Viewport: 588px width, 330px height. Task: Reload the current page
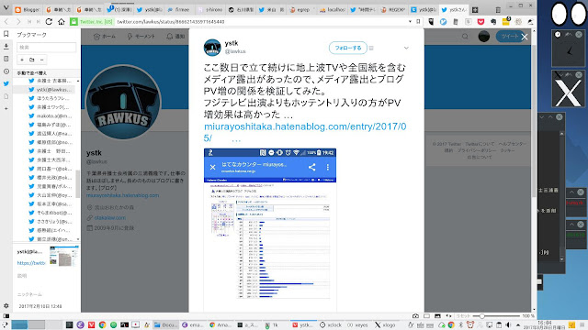49,22
